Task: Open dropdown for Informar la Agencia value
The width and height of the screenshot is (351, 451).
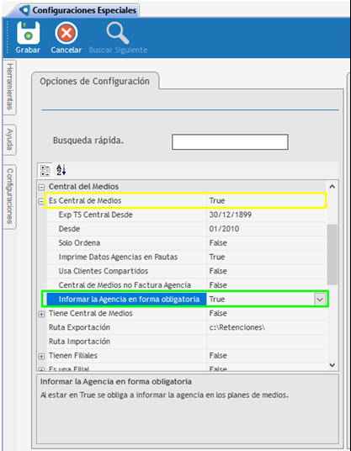Action: pos(320,300)
